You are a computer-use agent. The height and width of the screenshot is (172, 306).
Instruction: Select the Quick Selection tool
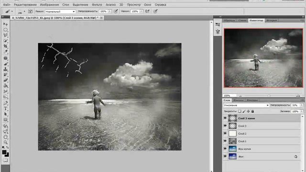tap(5, 41)
